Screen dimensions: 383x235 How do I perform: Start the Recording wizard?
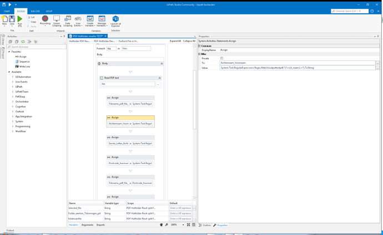point(45,21)
